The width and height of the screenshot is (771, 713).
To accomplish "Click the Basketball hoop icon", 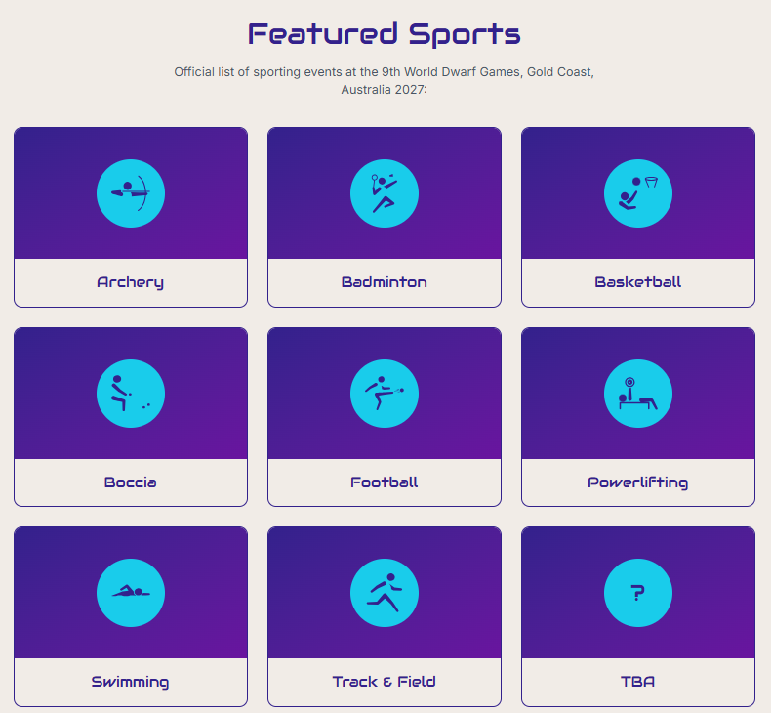I will (x=638, y=193).
